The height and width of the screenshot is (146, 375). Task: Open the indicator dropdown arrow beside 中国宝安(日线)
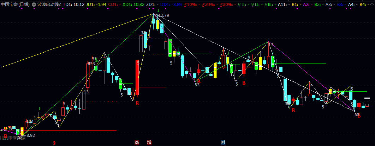(x=34, y=4)
